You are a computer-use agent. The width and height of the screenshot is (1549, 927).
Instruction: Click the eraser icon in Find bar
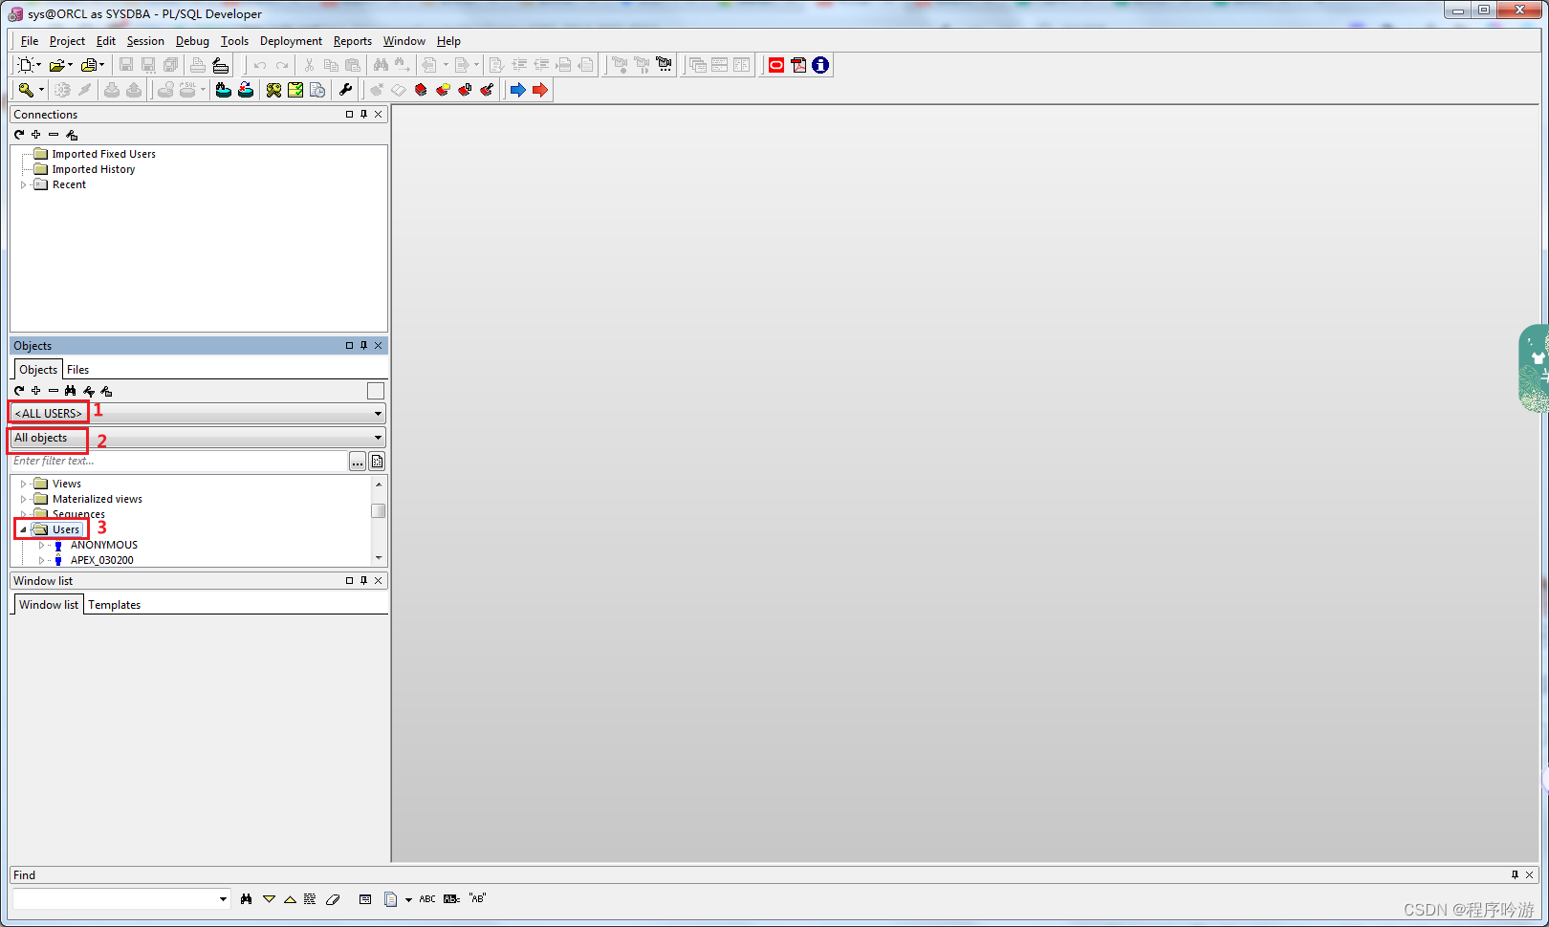[333, 899]
